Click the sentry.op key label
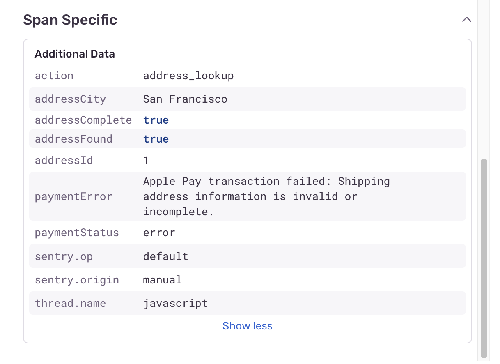Viewport: 500px width, 364px height. 64,257
